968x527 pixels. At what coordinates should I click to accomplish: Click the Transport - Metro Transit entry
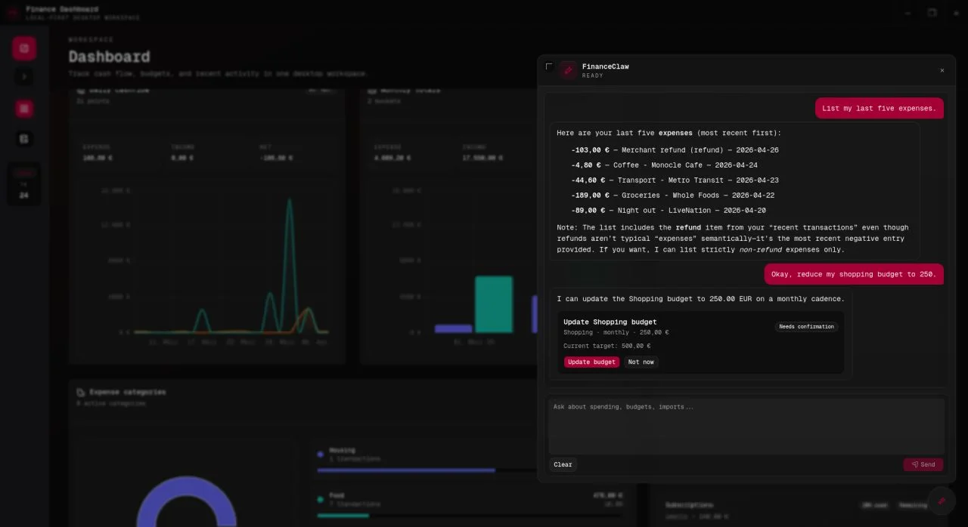pyautogui.click(x=675, y=180)
